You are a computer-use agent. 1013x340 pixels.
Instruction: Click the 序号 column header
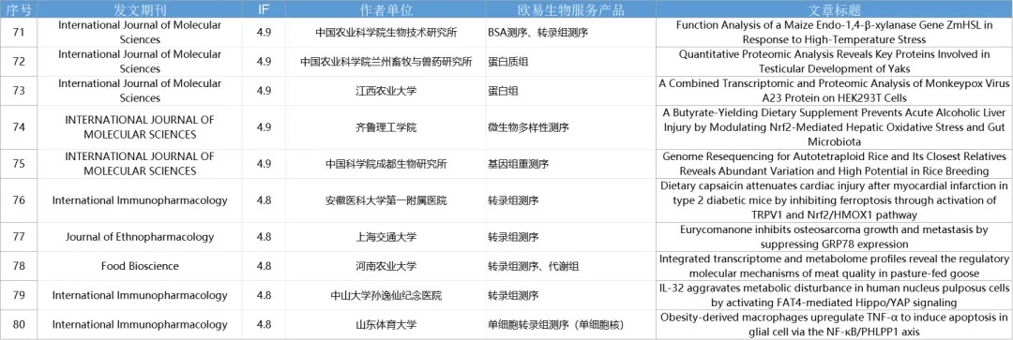19,9
